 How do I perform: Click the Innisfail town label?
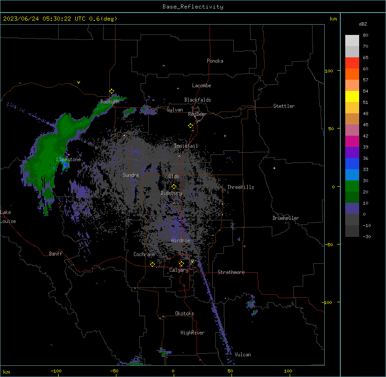click(186, 146)
